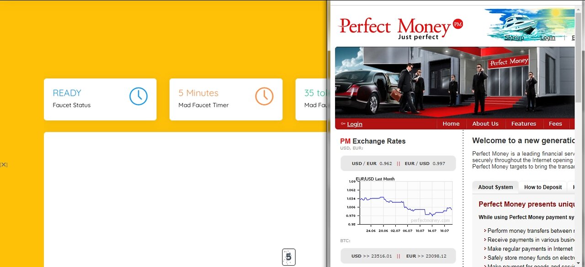Click the USD >> 23516.01 BTC rate
The height and width of the screenshot is (267, 585).
coord(372,256)
